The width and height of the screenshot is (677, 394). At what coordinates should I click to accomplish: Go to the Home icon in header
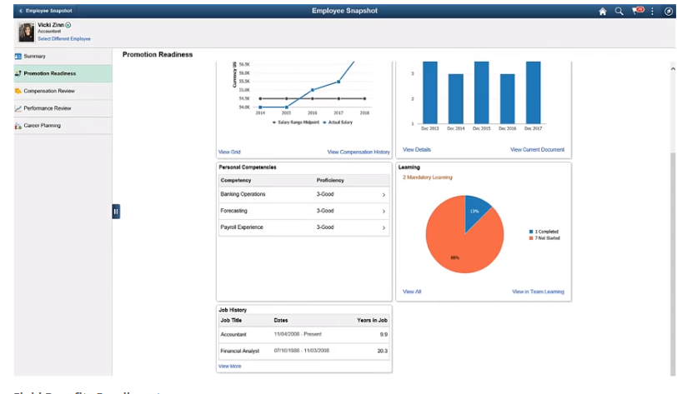pos(603,11)
